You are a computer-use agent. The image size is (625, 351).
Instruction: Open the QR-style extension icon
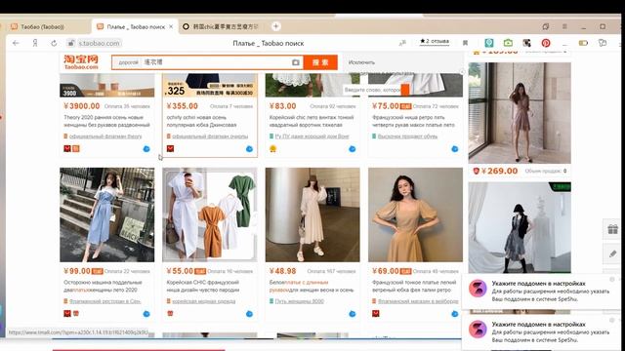tap(526, 43)
